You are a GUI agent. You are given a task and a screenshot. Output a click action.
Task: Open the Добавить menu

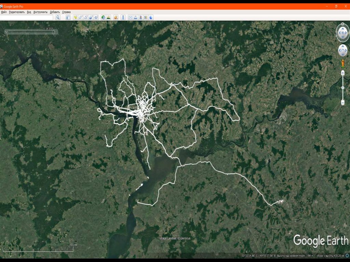click(x=55, y=12)
